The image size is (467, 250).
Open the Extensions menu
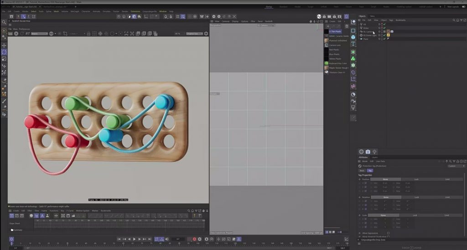point(135,11)
